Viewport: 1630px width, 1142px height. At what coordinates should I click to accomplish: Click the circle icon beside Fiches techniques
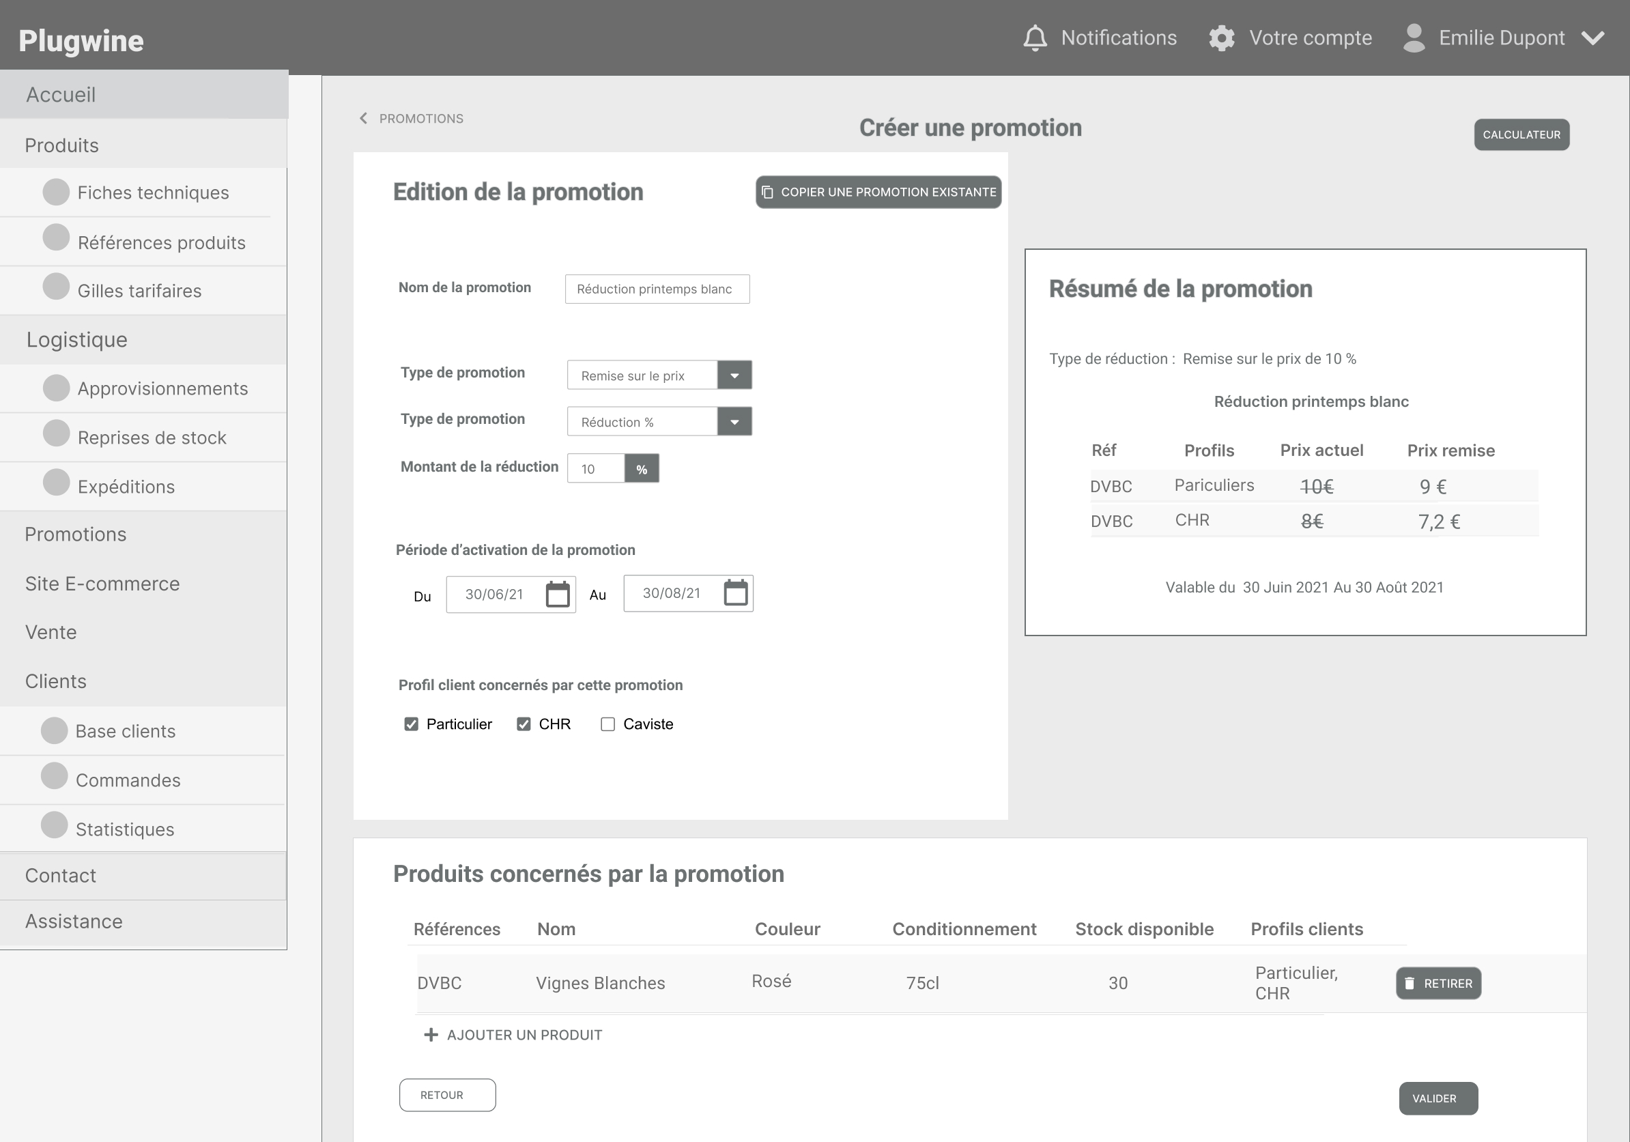(56, 192)
